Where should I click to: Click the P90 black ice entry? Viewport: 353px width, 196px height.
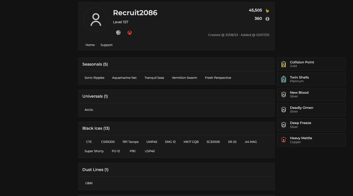(133, 151)
